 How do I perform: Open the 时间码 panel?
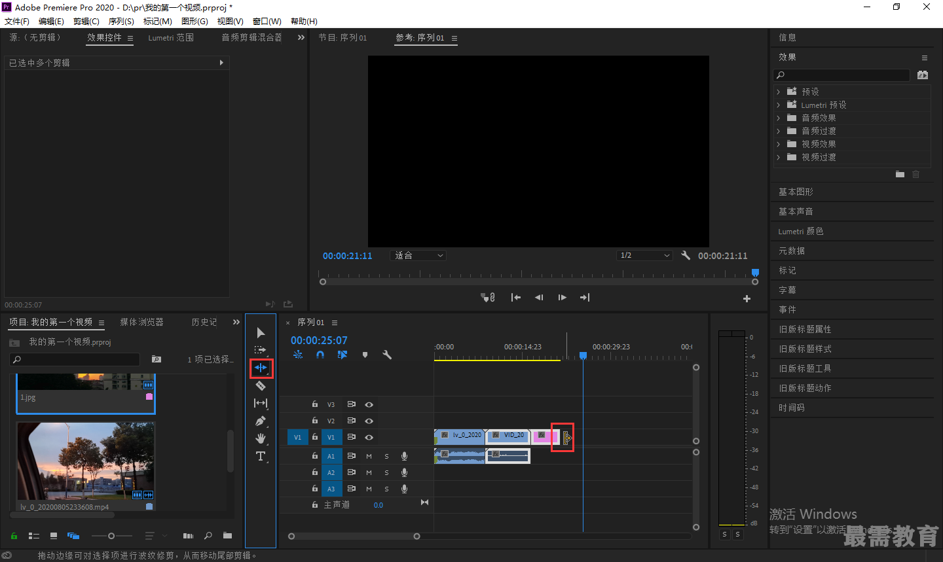(x=792, y=408)
